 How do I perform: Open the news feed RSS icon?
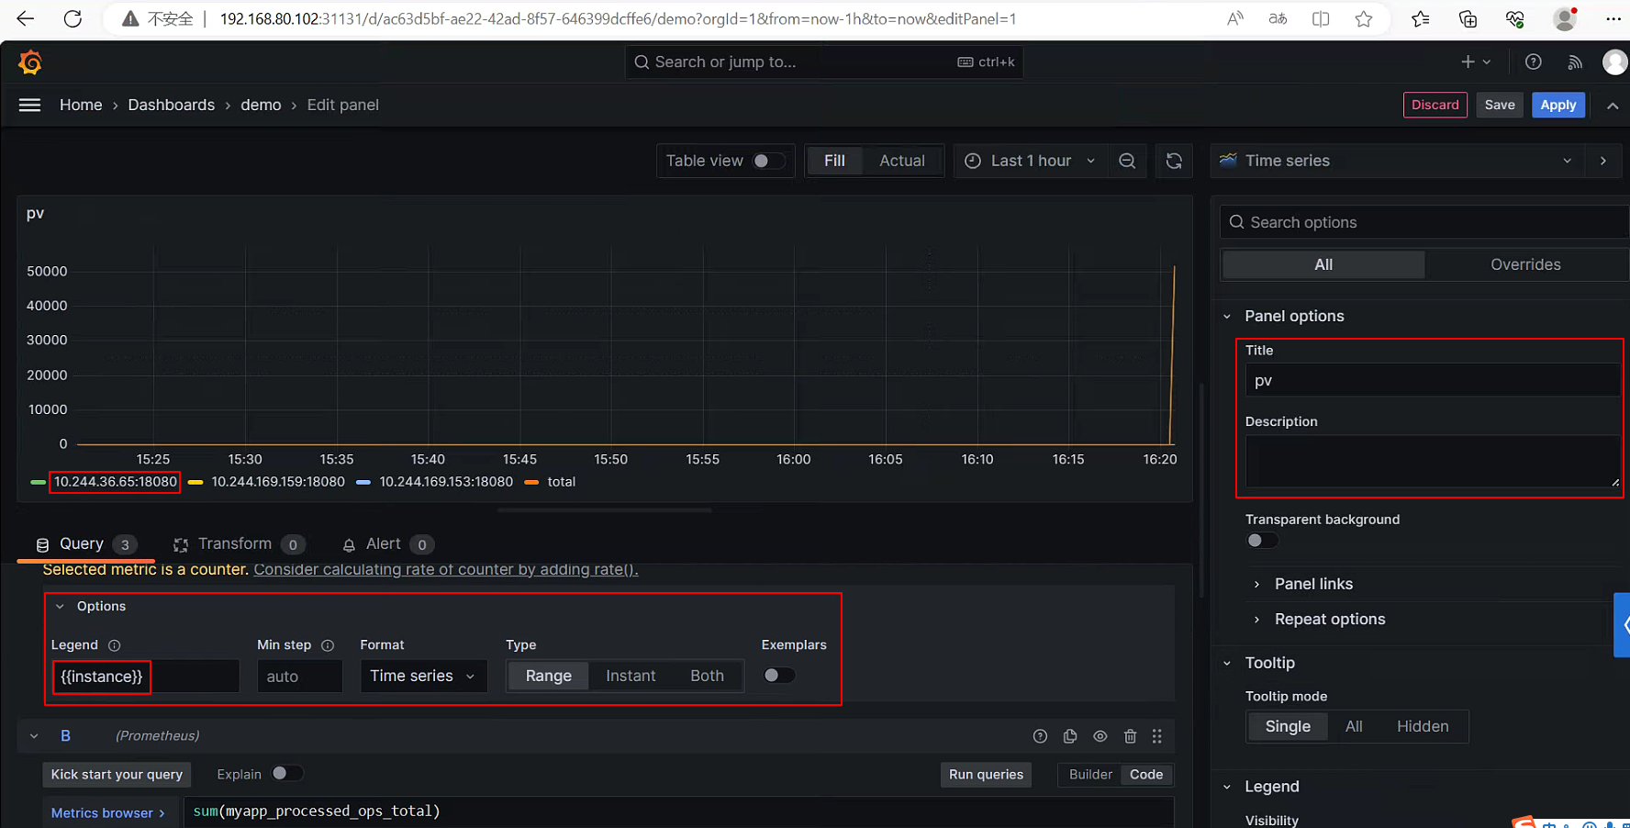1575,62
